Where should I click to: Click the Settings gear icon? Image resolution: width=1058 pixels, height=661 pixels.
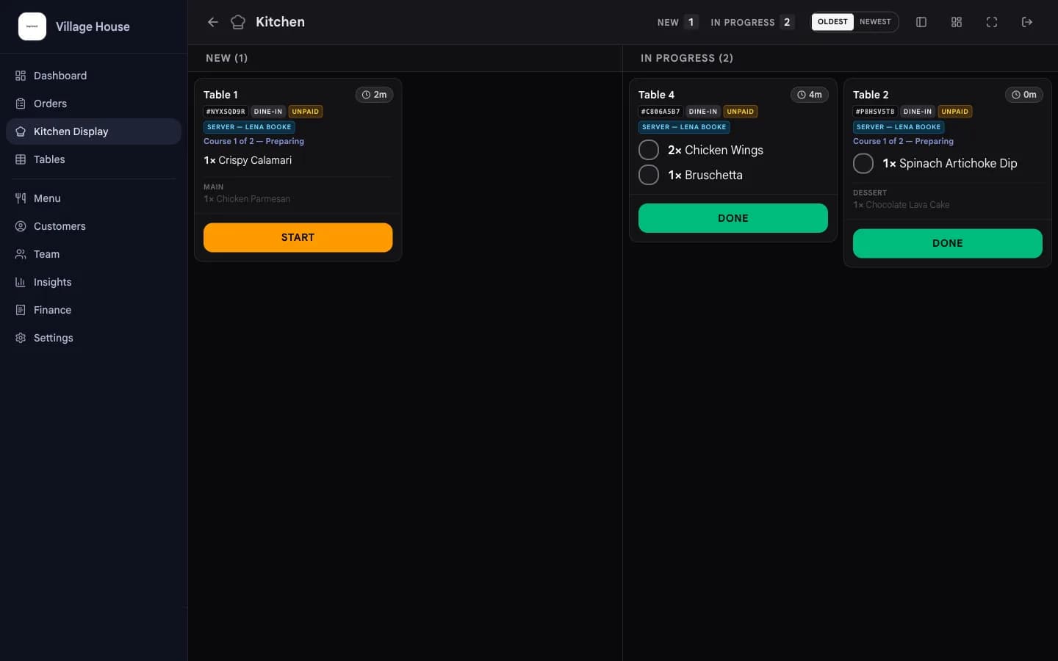pyautogui.click(x=21, y=338)
